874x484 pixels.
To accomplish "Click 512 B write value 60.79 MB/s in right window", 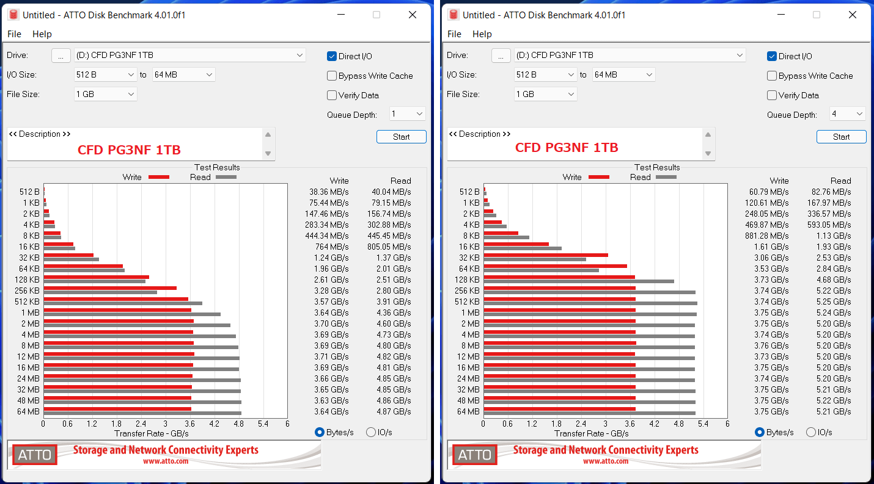I will 769,192.
